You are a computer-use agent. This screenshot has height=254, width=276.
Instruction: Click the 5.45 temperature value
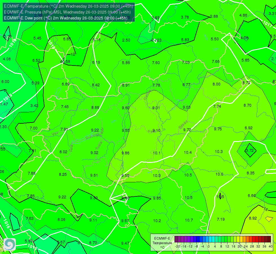(37, 38)
